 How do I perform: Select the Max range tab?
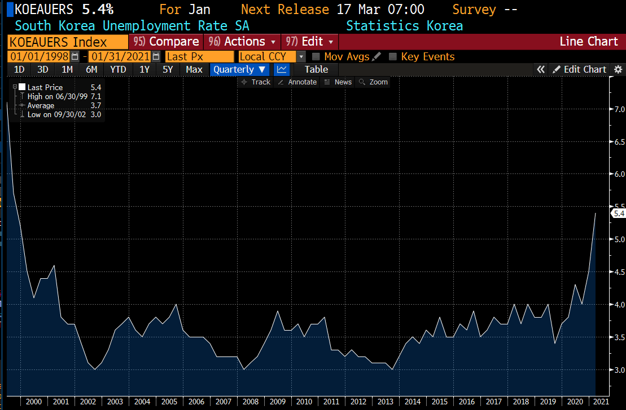coord(194,69)
